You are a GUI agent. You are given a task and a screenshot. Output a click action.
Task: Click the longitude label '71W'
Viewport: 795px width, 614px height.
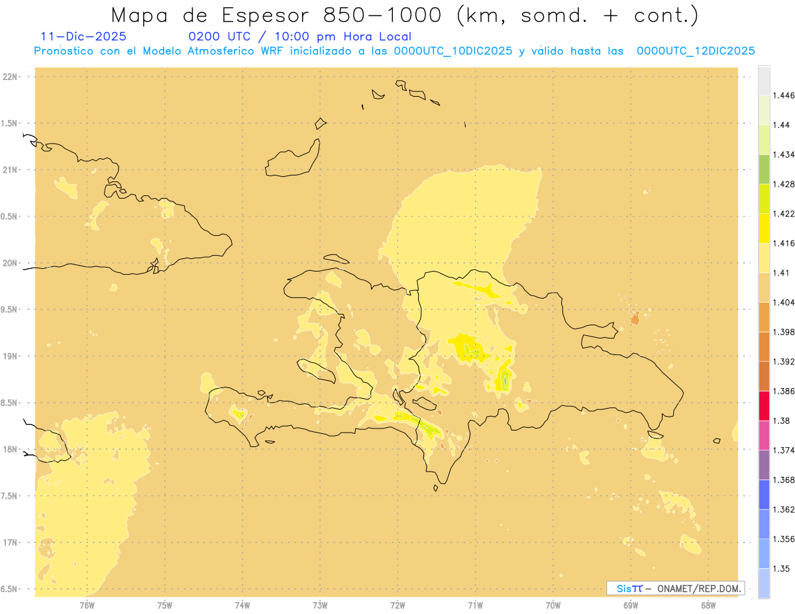(x=475, y=605)
